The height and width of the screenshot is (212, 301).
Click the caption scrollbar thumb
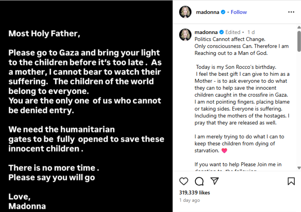coord(299,41)
